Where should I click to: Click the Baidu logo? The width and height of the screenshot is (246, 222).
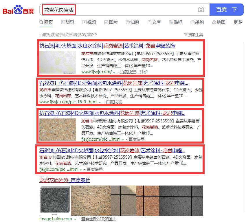pyautogui.click(x=18, y=10)
